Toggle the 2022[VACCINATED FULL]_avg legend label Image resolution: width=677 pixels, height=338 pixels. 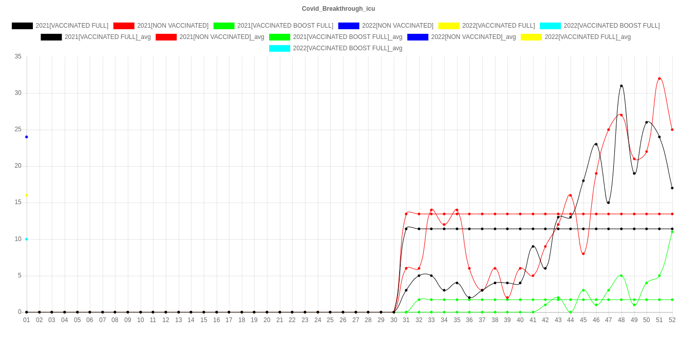[x=587, y=37]
